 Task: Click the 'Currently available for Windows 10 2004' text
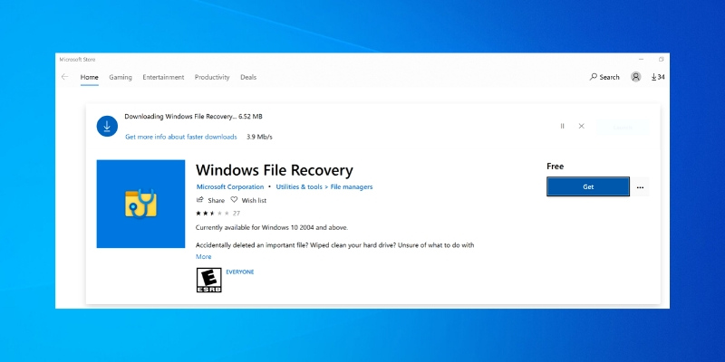tap(272, 228)
